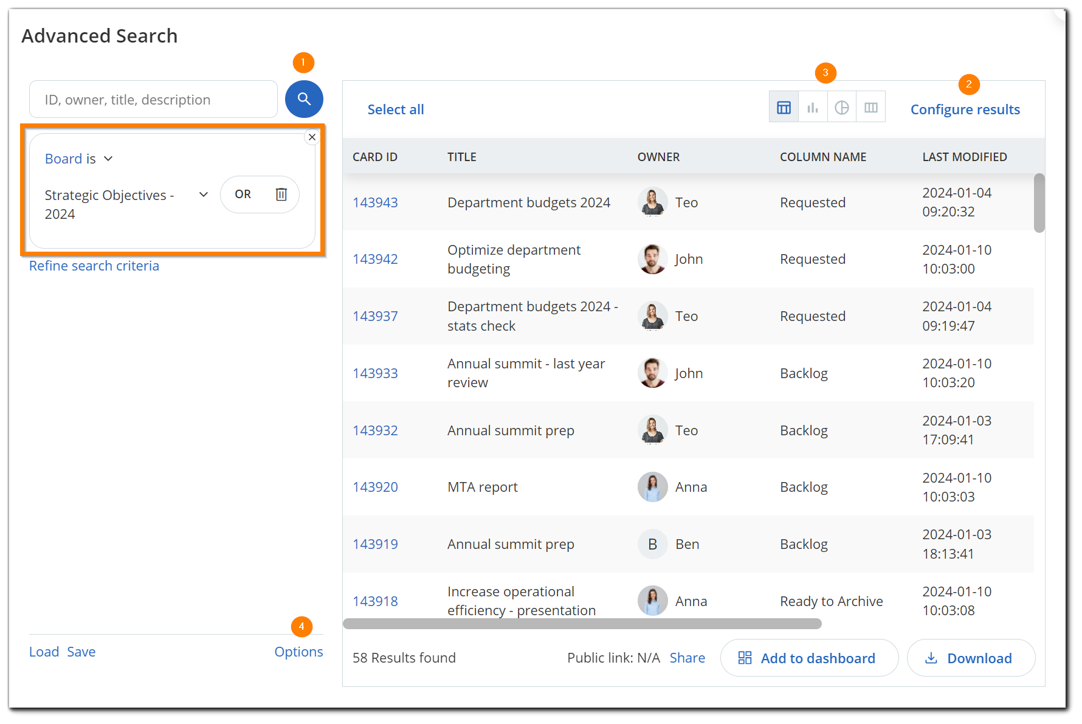Switch to the bar chart view
1082x724 pixels.
coord(813,106)
